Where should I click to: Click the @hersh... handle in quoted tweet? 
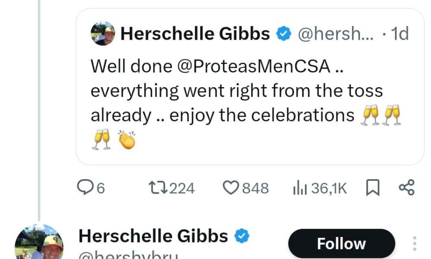click(336, 34)
